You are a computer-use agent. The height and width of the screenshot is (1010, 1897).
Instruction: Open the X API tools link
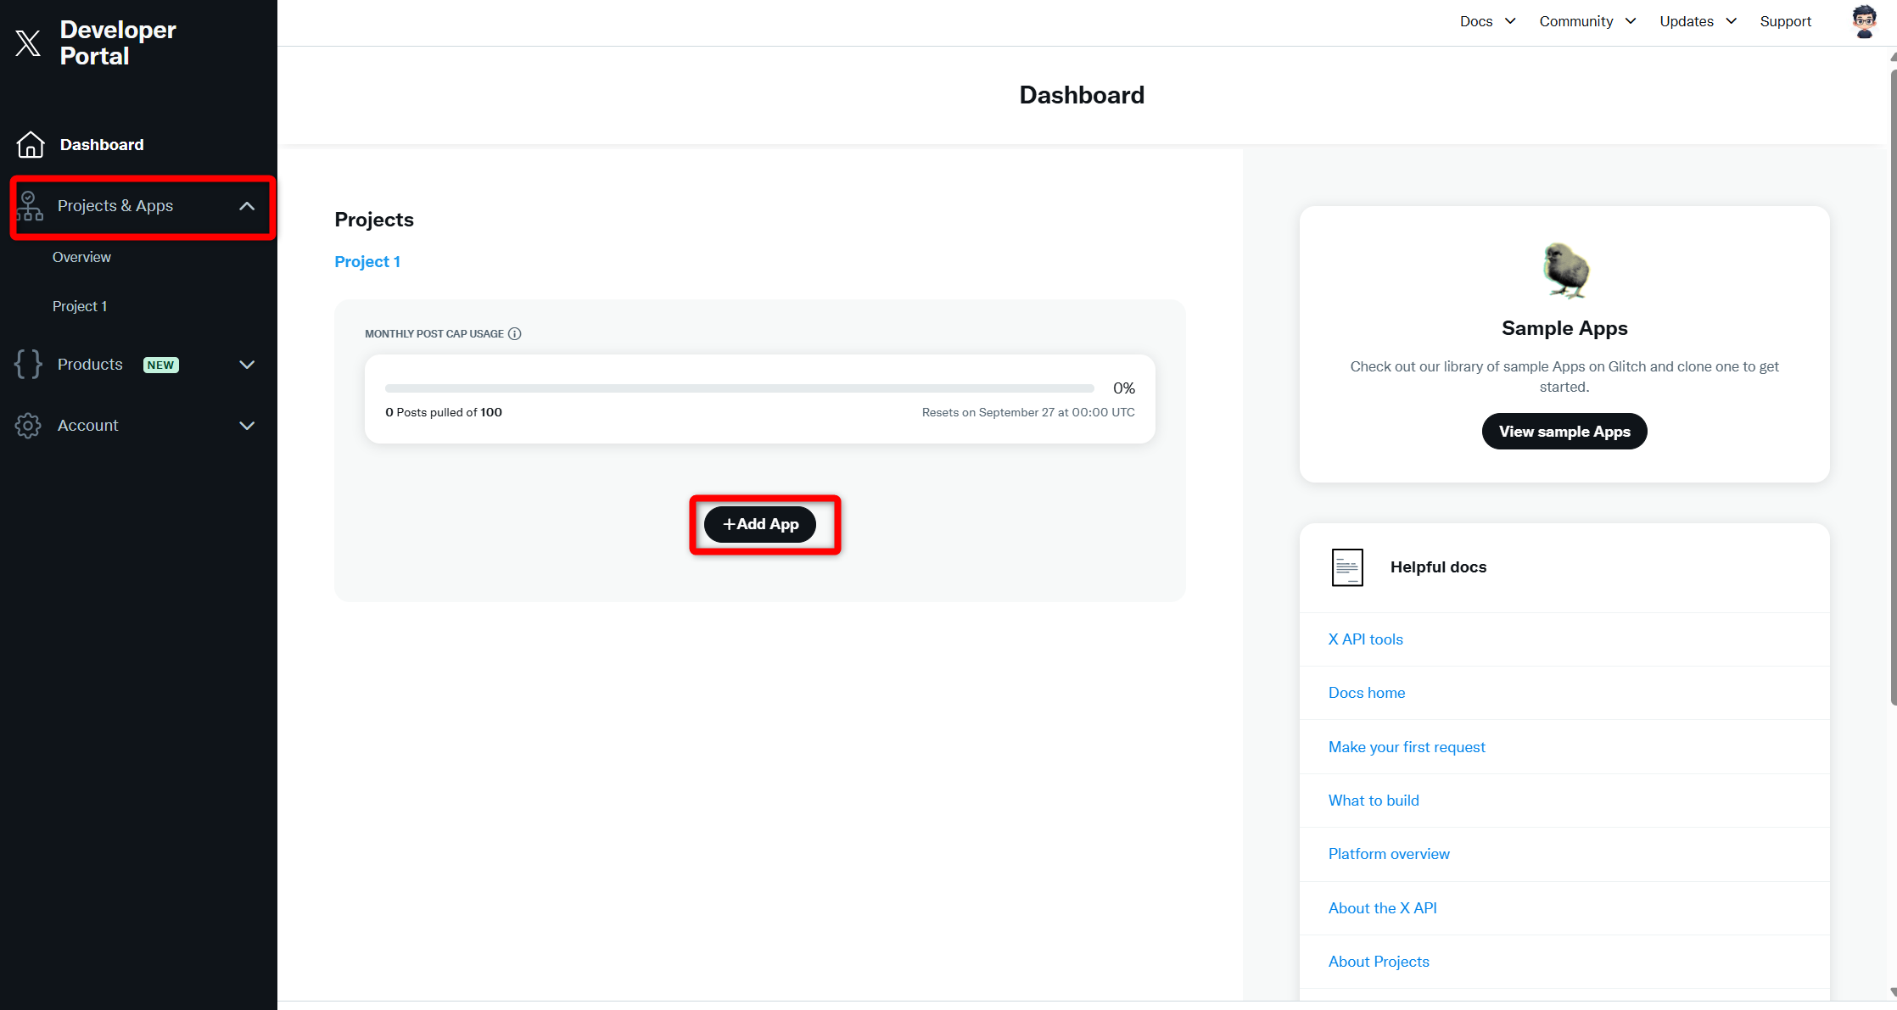[1365, 639]
